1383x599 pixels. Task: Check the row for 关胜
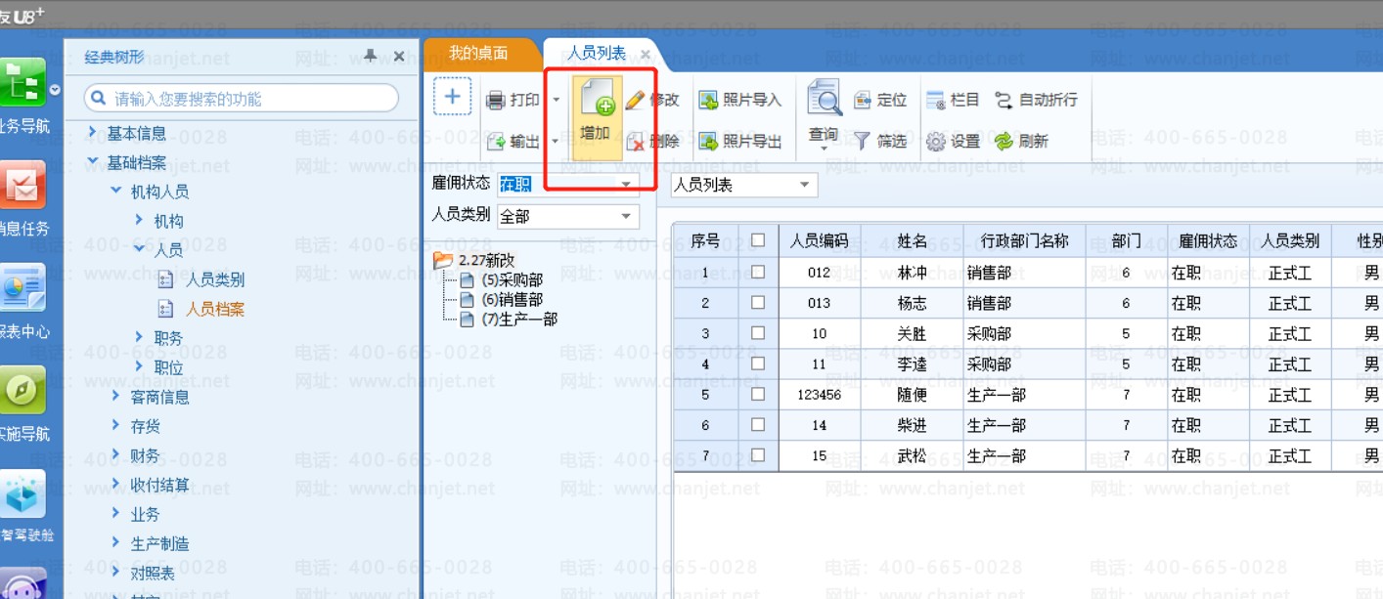(x=758, y=333)
